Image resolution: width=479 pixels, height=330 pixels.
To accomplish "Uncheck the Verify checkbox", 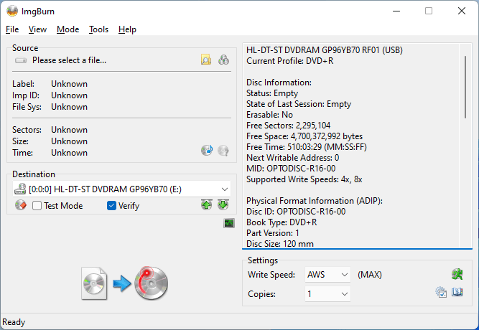I will pyautogui.click(x=111, y=205).
